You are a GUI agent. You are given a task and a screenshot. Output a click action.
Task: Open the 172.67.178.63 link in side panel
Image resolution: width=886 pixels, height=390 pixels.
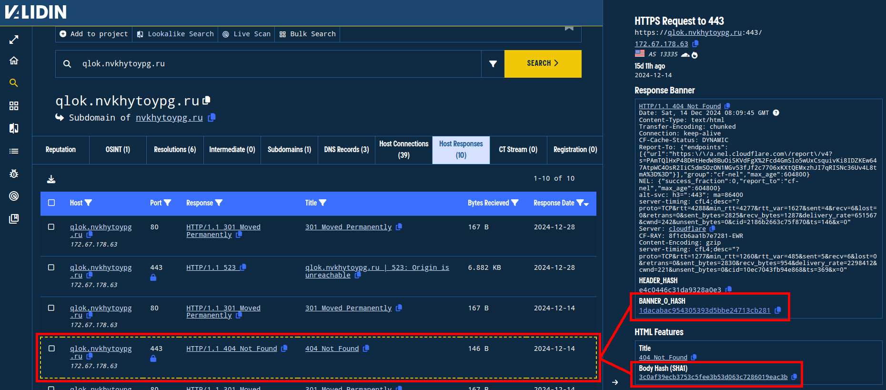click(661, 44)
